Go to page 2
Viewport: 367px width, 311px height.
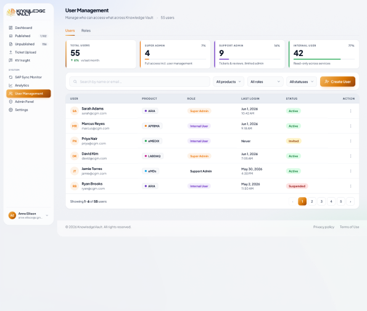coord(311,201)
